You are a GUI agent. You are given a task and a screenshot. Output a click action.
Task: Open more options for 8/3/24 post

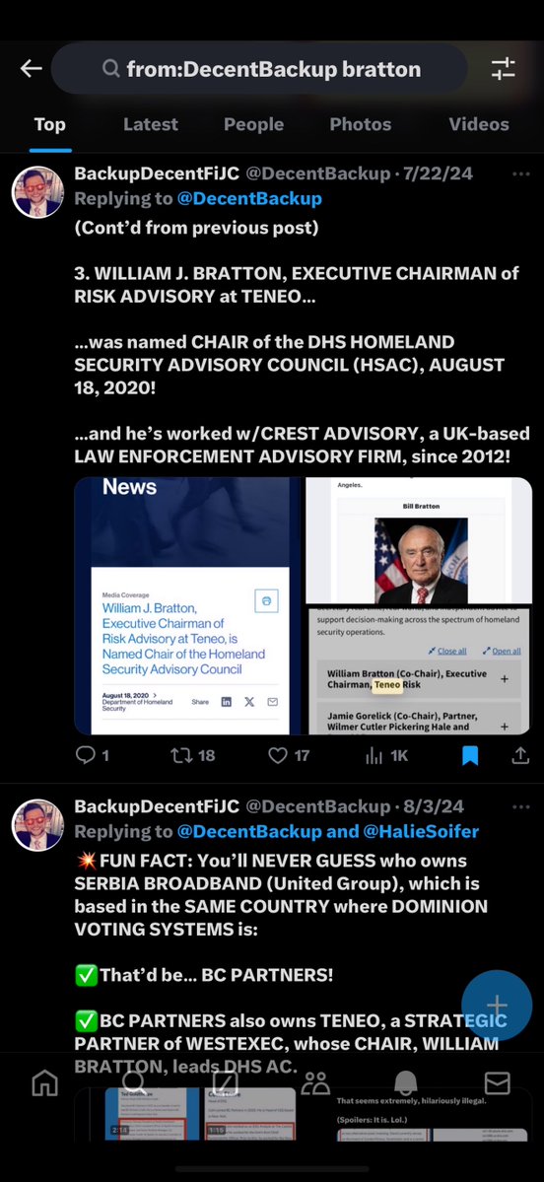coord(520,807)
